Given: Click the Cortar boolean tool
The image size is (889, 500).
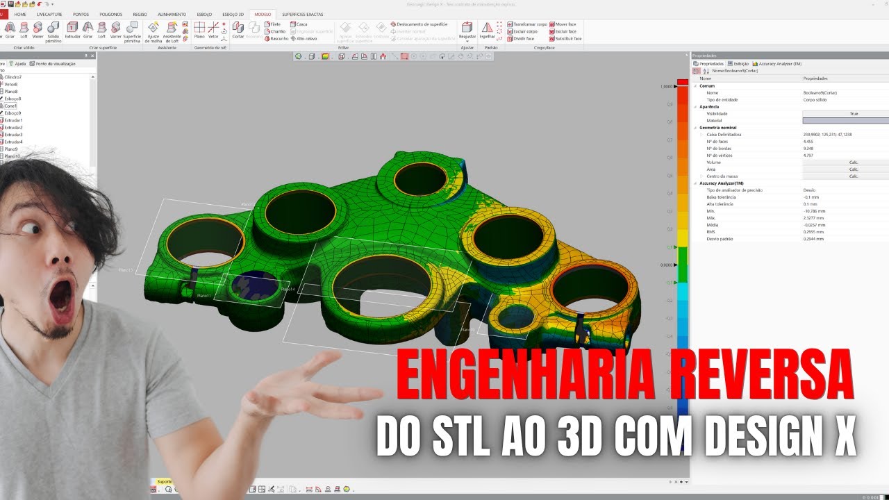Looking at the screenshot, I should 238,29.
